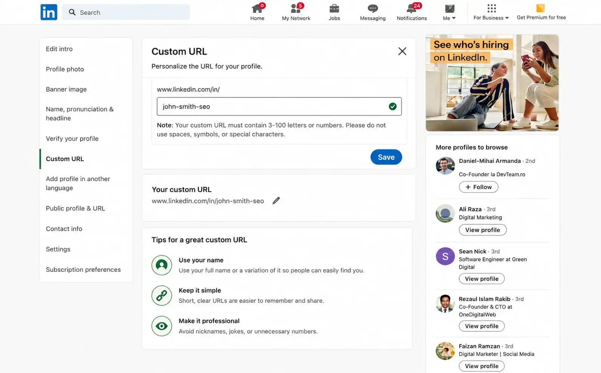
Task: Edit your custom URL pencil icon
Action: tap(276, 200)
